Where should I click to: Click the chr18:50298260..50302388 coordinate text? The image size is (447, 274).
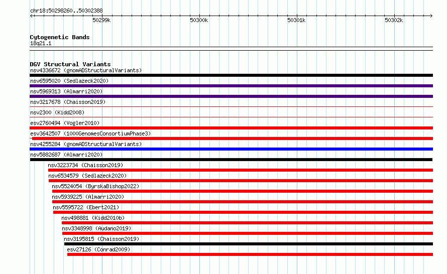pyautogui.click(x=66, y=11)
